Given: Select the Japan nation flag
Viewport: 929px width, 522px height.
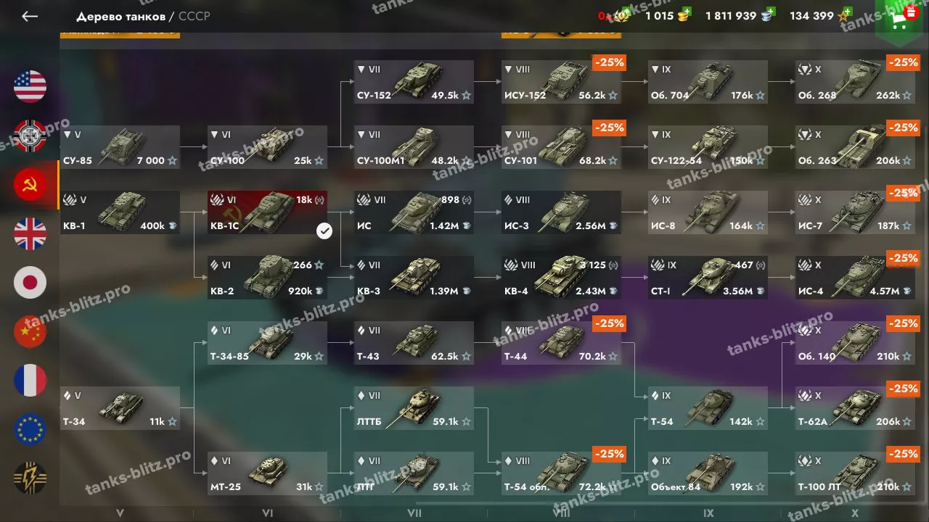Looking at the screenshot, I should click(30, 283).
